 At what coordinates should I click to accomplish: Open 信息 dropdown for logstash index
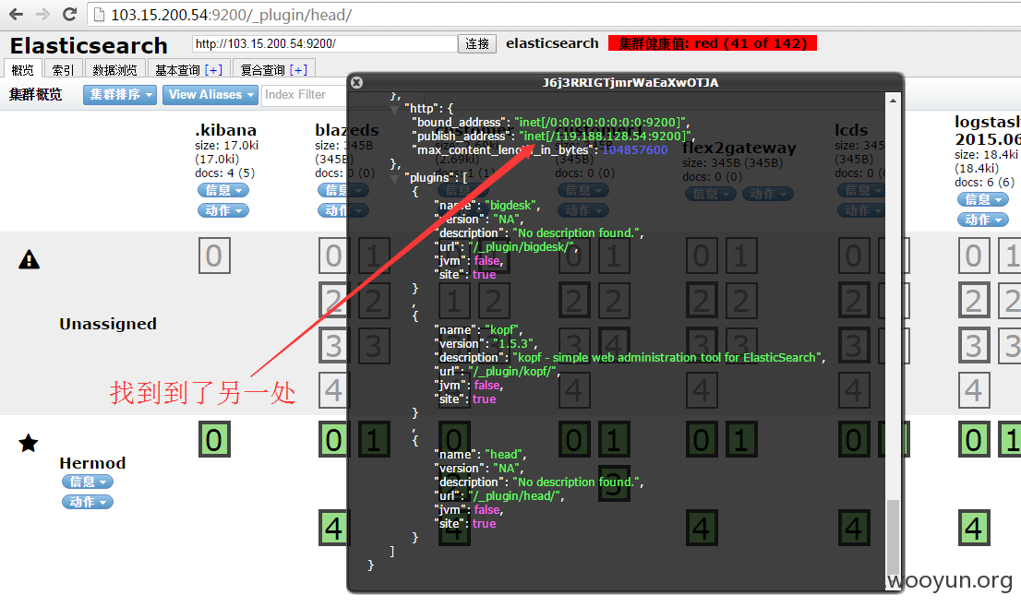pos(983,199)
